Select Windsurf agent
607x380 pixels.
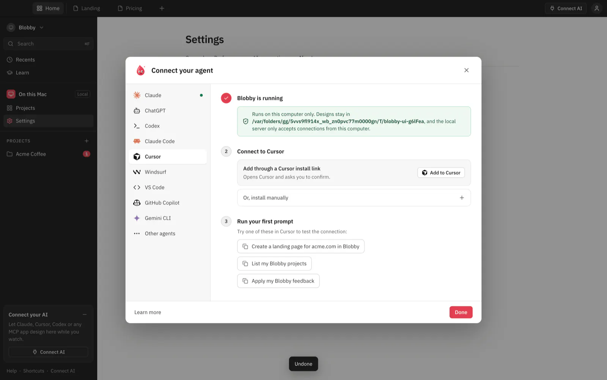tap(168, 172)
